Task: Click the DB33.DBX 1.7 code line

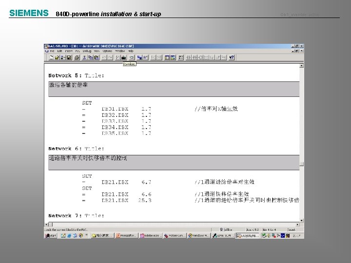Action: point(117,121)
